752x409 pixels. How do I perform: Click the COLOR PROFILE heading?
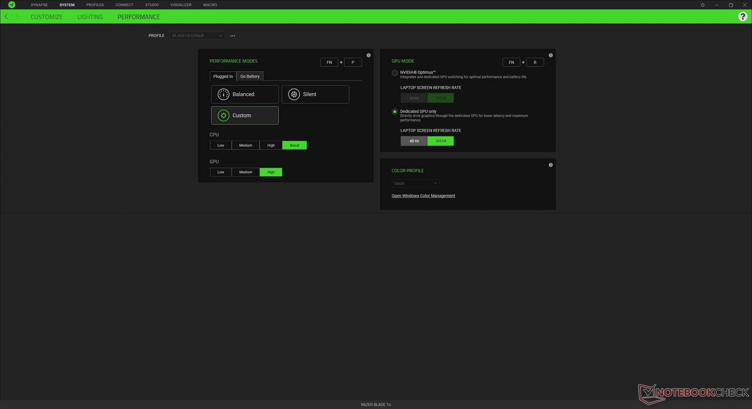click(x=408, y=171)
